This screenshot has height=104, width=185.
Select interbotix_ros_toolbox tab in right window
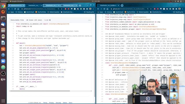pyautogui.click(x=108, y=5)
